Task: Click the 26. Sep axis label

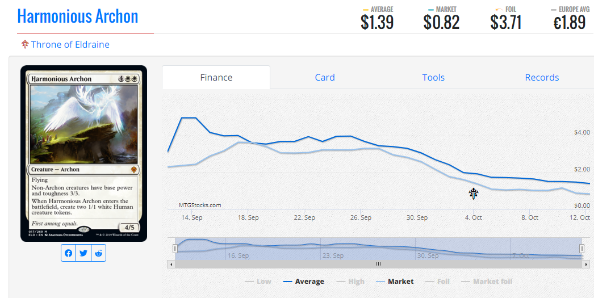Action: (x=361, y=217)
